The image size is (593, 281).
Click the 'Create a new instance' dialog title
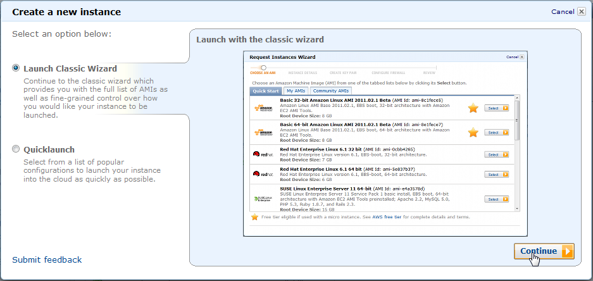pyautogui.click(x=66, y=12)
